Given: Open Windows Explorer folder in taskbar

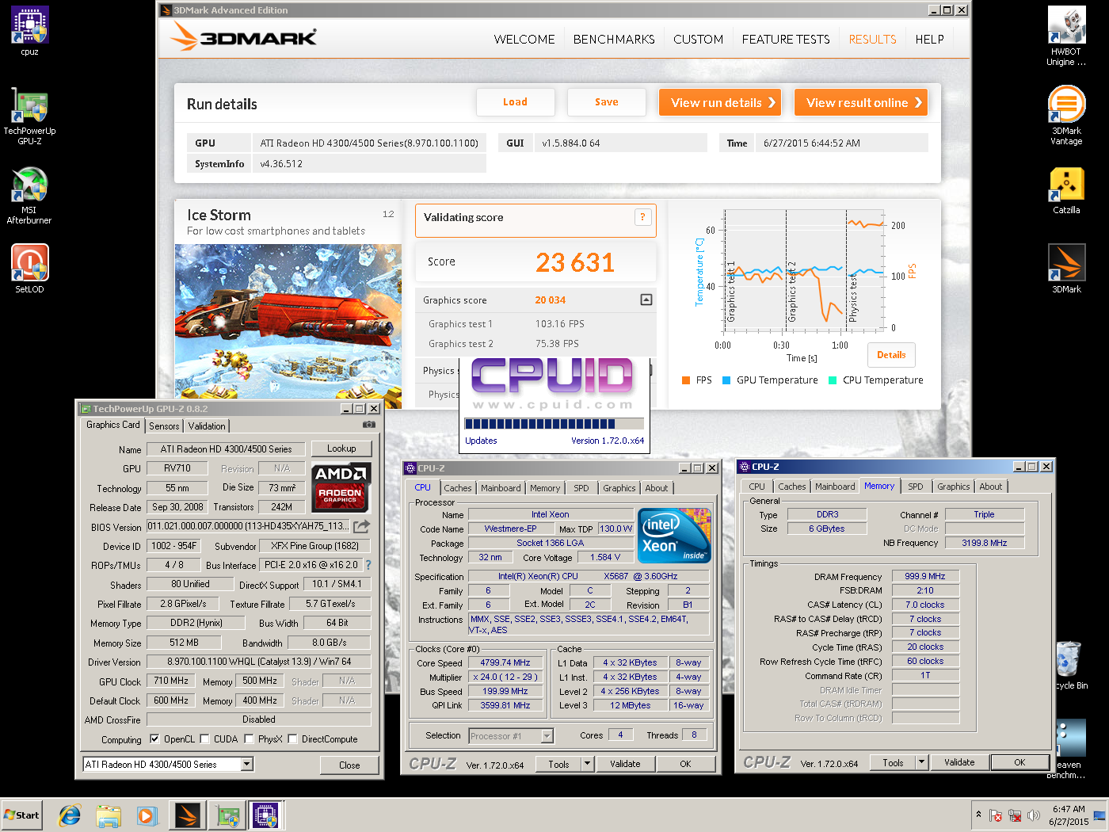Looking at the screenshot, I should pyautogui.click(x=109, y=815).
